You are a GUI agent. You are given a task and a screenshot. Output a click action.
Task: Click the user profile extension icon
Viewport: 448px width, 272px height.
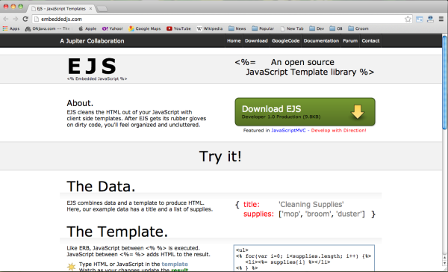coord(430,19)
